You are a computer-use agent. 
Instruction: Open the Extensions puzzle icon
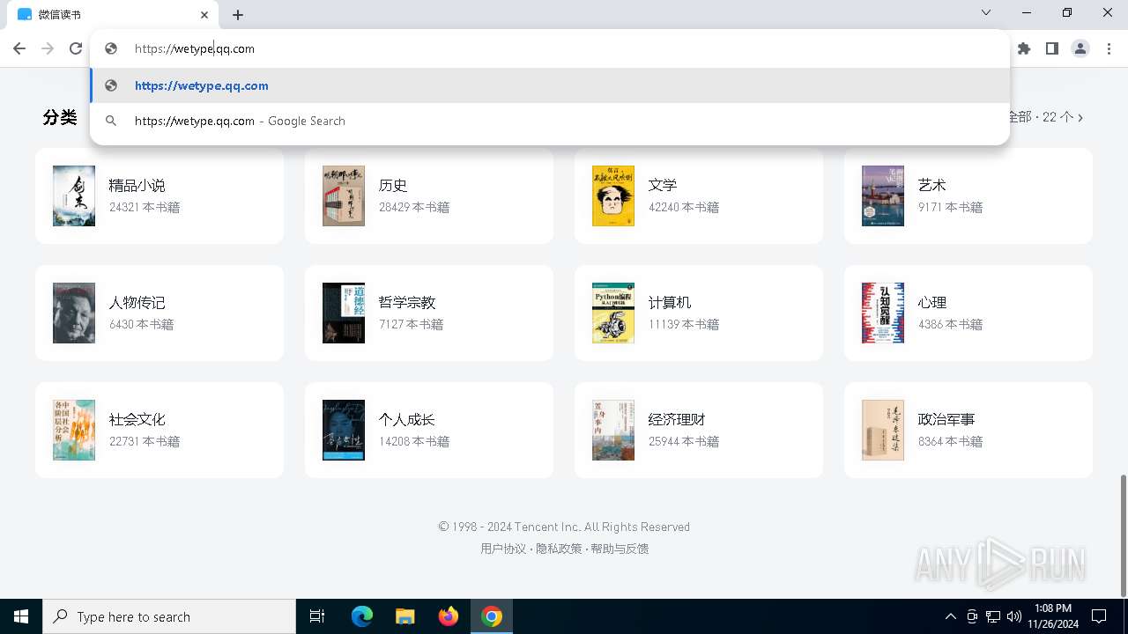(1024, 48)
